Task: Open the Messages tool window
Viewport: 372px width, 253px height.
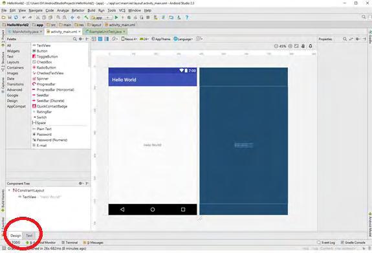Action: [x=93, y=242]
